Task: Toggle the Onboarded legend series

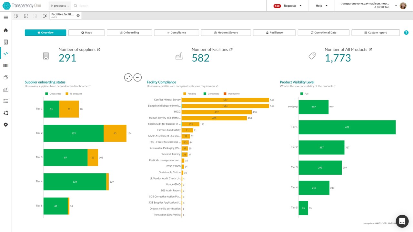Action: tap(53, 94)
